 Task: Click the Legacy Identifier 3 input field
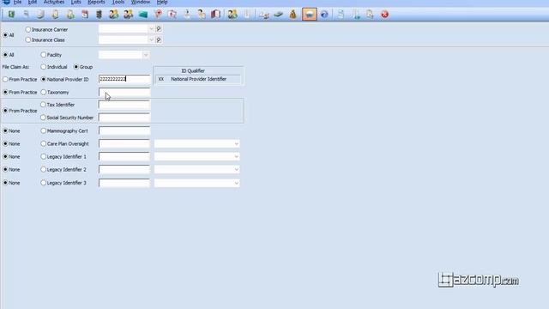click(x=124, y=183)
